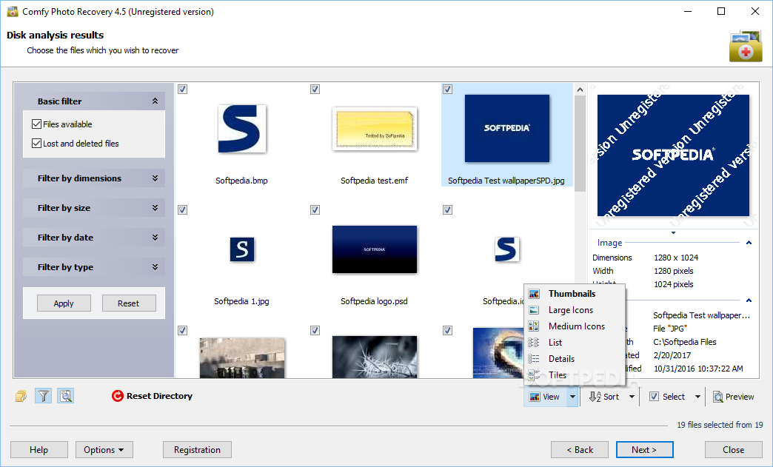
Task: Click the List view menu icon
Action: click(x=534, y=343)
